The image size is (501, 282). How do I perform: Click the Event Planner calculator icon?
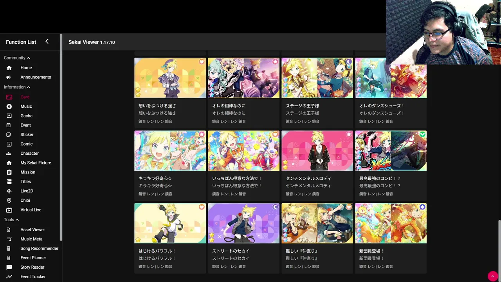pos(9,258)
